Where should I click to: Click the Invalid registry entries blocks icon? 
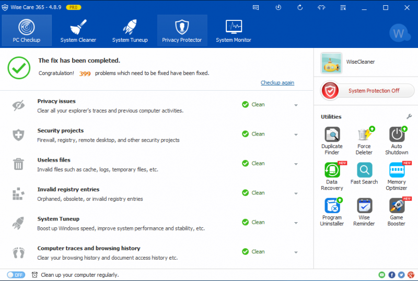[x=18, y=193]
